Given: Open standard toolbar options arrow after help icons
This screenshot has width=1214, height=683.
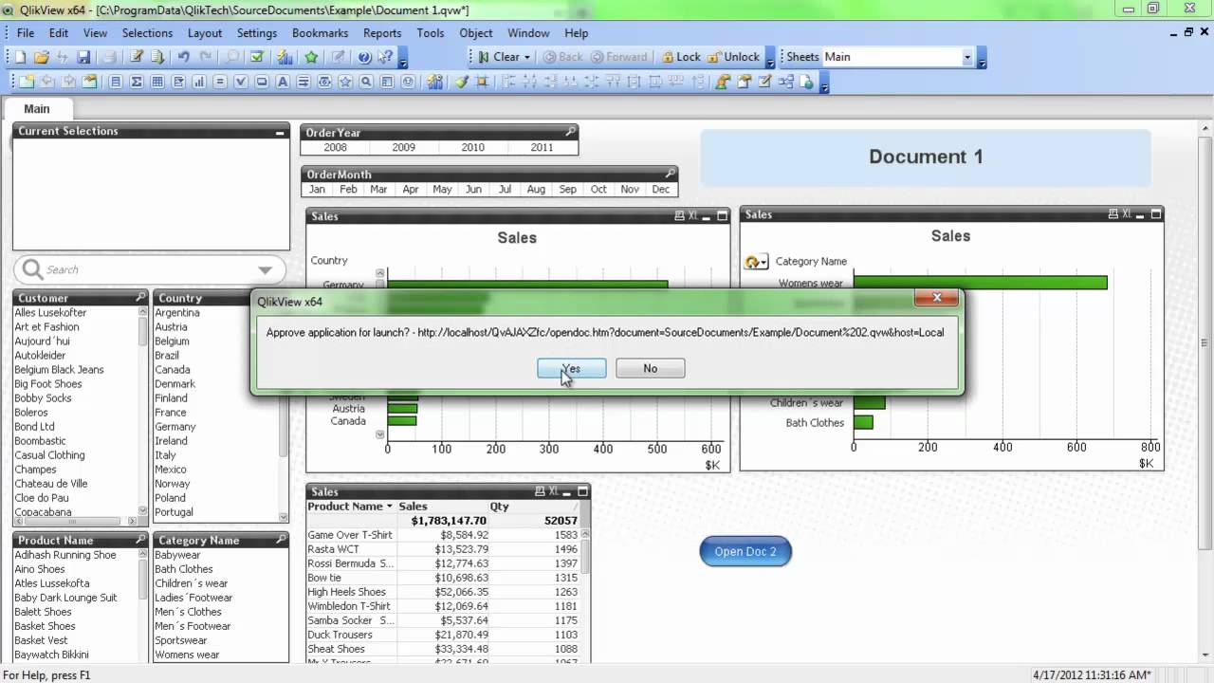Looking at the screenshot, I should (403, 60).
